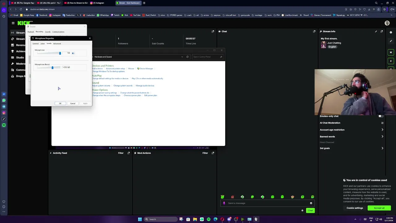396x223 pixels.
Task: Select the red emote above chat input
Action: pos(232,197)
